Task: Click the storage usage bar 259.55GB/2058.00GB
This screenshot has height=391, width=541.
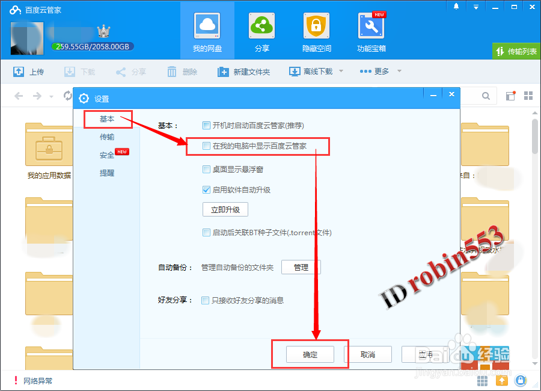Action: (x=93, y=47)
